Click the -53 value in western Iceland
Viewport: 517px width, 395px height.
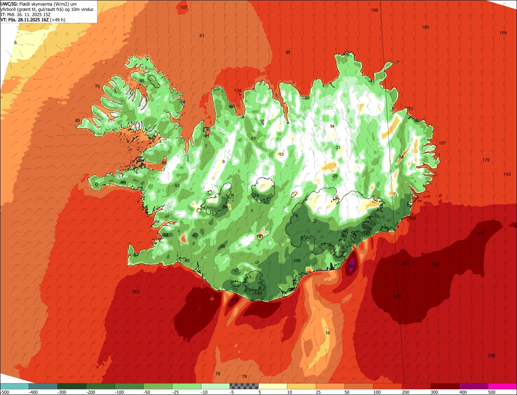point(177,185)
